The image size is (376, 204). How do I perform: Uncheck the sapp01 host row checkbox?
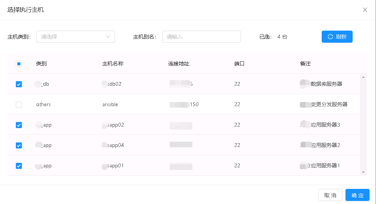[x=19, y=166]
